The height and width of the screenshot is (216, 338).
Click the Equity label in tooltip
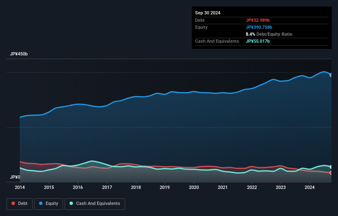201,27
